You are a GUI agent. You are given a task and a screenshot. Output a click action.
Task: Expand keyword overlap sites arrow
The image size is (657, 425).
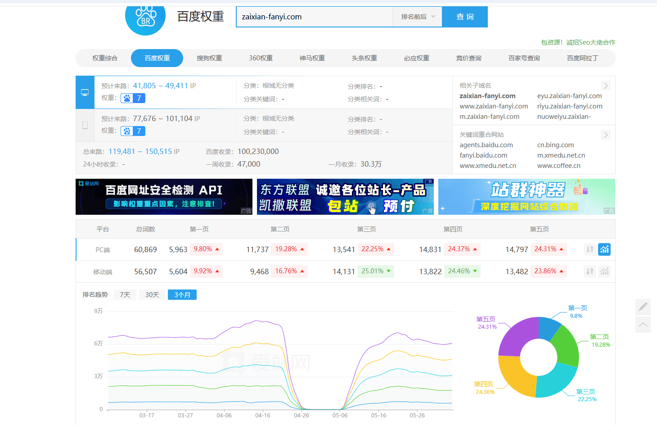[606, 135]
